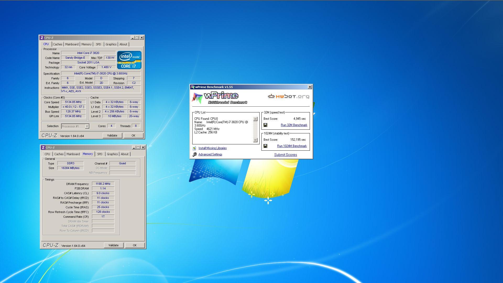
Task: Click the tRAS value 25 clocks
Action: coord(103,207)
